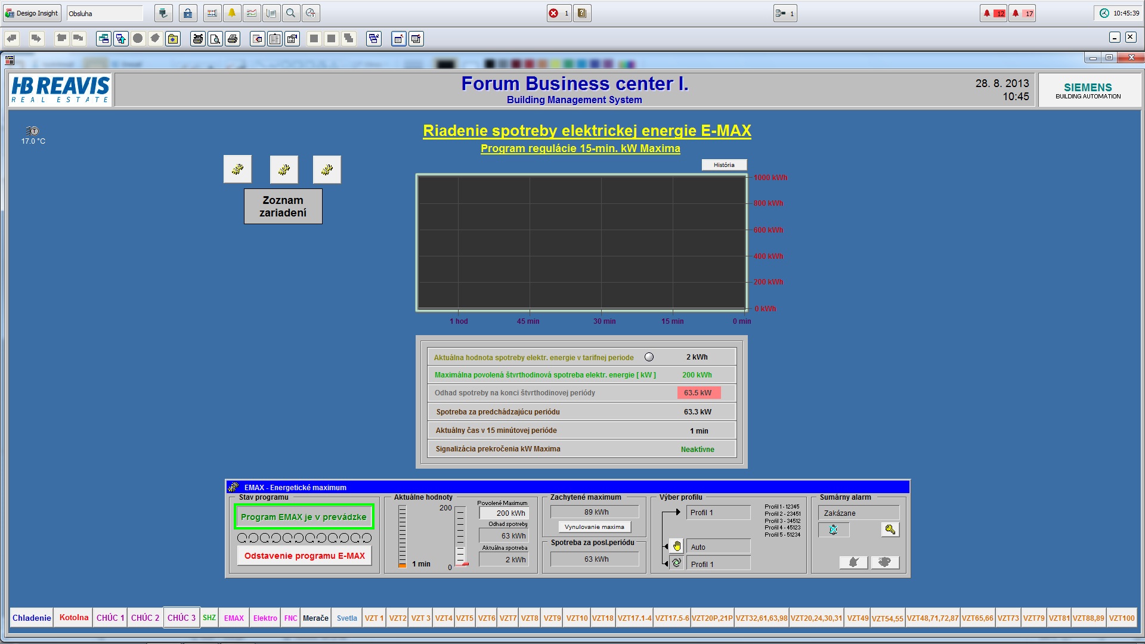Switch to the VZT100 tab
The image size is (1145, 644).
[1121, 618]
